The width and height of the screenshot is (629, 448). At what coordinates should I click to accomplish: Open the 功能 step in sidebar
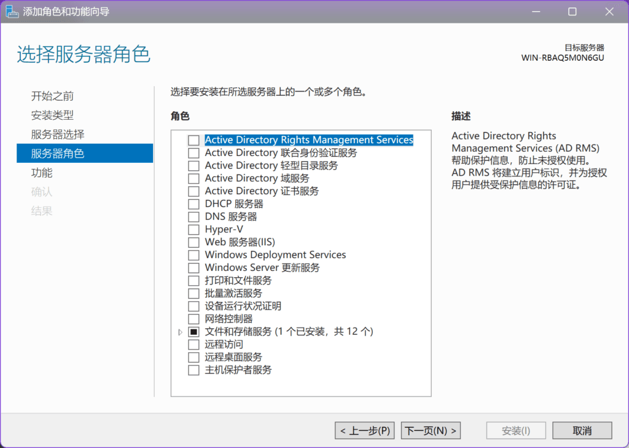click(42, 173)
